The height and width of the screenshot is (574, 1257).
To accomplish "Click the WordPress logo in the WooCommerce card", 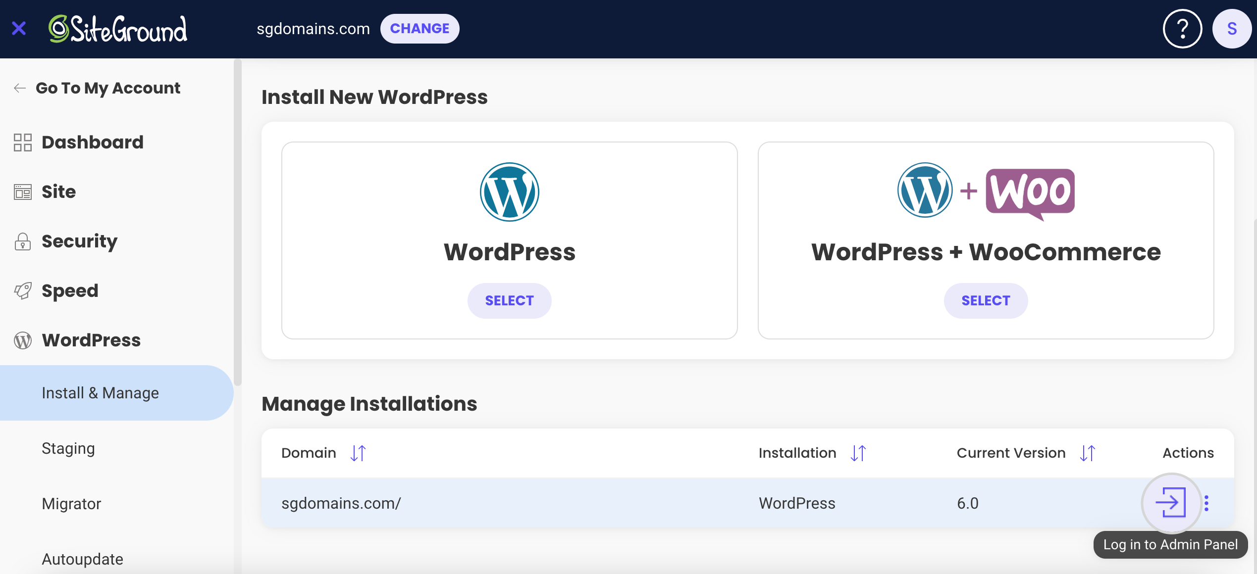I will pyautogui.click(x=925, y=190).
